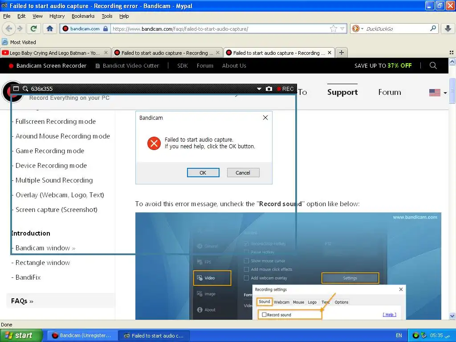The width and height of the screenshot is (456, 342).
Task: Open Overlay (Webcam, Logo, Text) link
Action: click(60, 195)
